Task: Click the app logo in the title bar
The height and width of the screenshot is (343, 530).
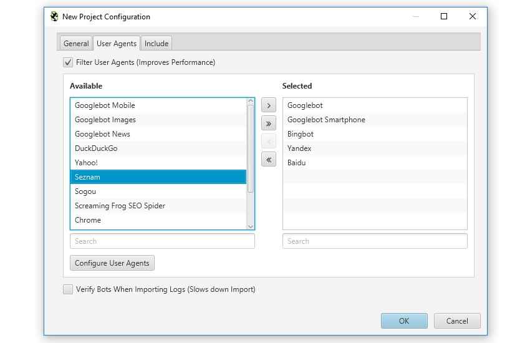Action: [54, 17]
